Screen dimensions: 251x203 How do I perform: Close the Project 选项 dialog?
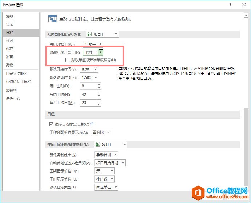244,5
